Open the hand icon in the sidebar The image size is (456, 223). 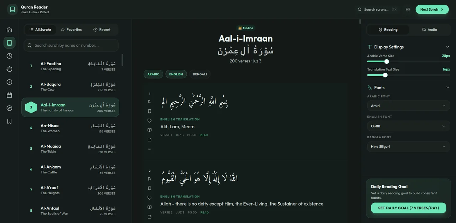[9, 69]
